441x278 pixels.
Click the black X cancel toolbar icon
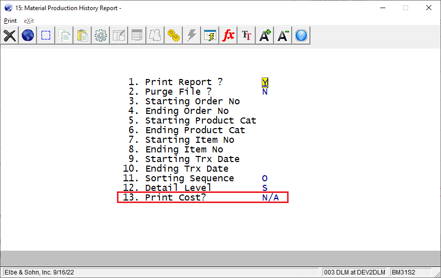(x=10, y=35)
